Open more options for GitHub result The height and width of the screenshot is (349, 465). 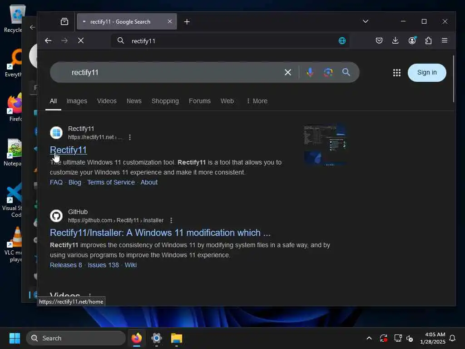point(171,220)
